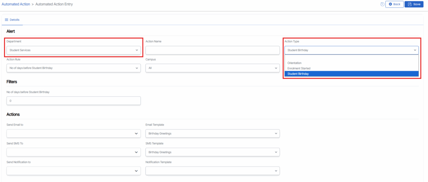
Task: Open the Campus dropdown
Action: [212, 68]
